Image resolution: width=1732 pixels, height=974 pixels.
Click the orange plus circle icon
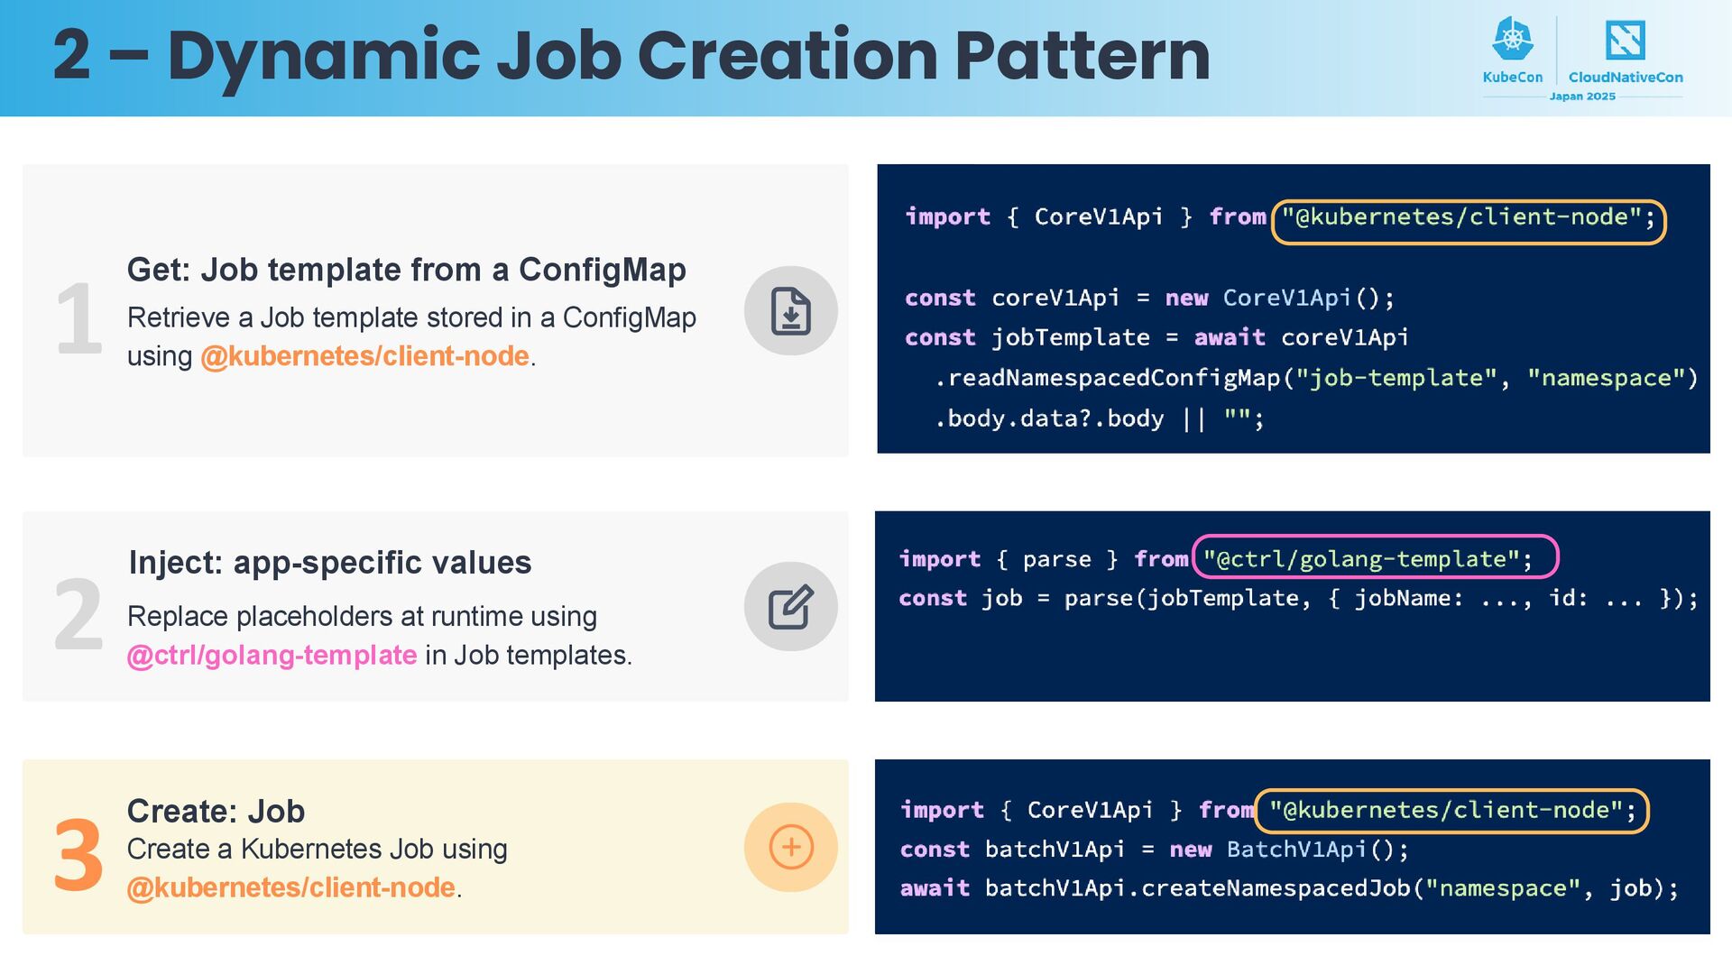pyautogui.click(x=790, y=848)
